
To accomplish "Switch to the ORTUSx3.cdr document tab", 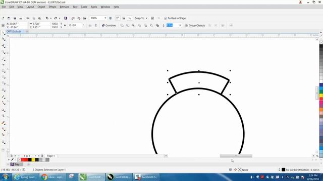I will (x=14, y=31).
